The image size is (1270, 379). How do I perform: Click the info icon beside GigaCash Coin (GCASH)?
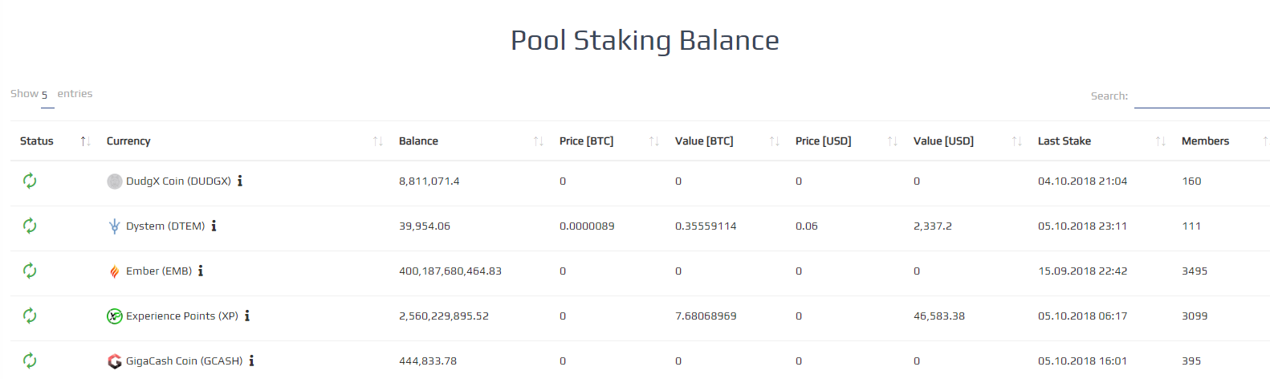pyautogui.click(x=251, y=361)
